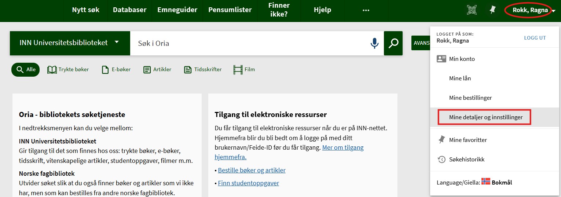Screen dimensions: 561x197
Task: Filter results by Trykte bøker label
Action: pos(74,69)
